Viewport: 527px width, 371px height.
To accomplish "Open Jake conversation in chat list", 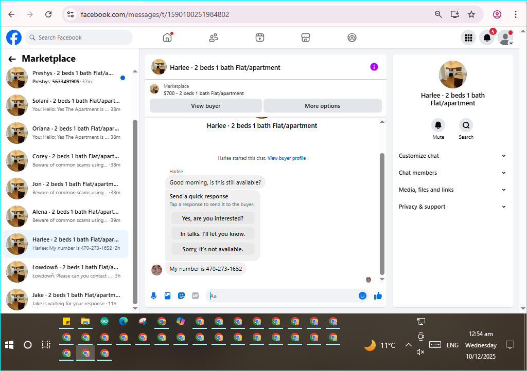I will click(x=66, y=300).
